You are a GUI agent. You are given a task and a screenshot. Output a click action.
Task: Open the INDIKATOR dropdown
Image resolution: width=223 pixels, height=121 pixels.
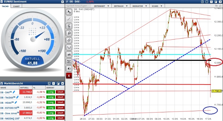click(140, 6)
